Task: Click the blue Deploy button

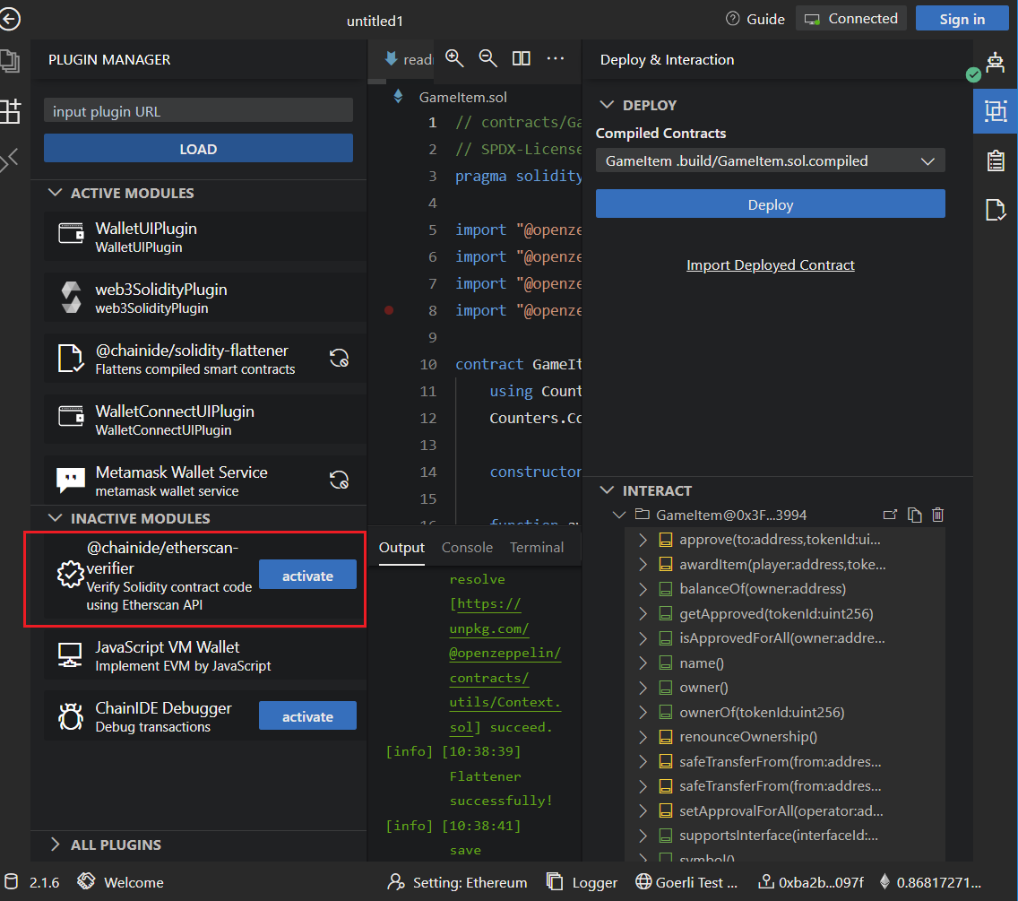Action: (x=770, y=204)
